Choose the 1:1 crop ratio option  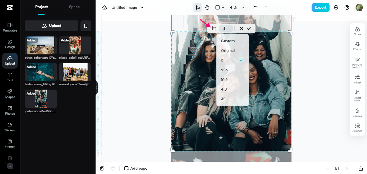click(233, 60)
